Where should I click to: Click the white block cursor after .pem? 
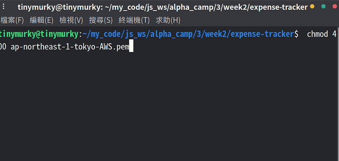(x=131, y=46)
